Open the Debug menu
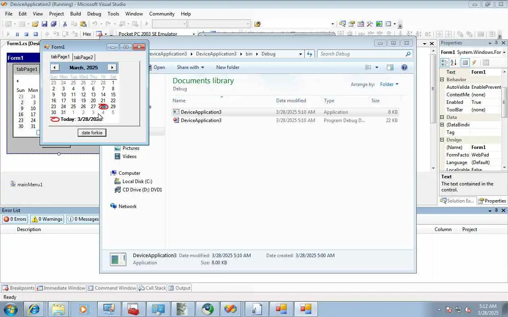The height and width of the screenshot is (317, 508). [94, 13]
